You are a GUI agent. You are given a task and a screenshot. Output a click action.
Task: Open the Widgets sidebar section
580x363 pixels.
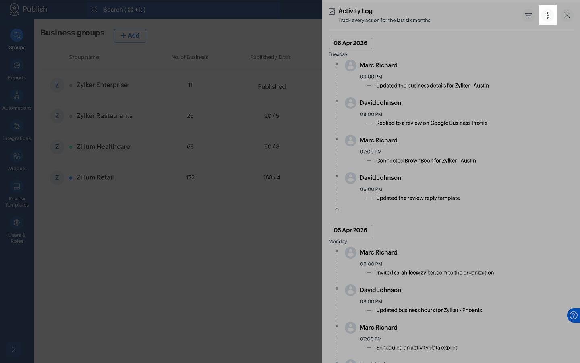(17, 161)
